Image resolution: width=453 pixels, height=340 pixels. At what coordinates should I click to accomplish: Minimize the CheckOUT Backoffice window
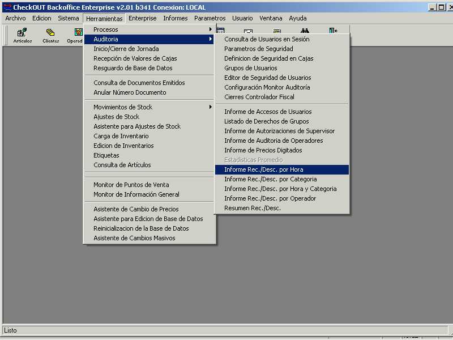[x=432, y=7]
